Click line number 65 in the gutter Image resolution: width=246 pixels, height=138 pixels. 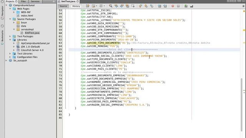[x=60, y=49]
